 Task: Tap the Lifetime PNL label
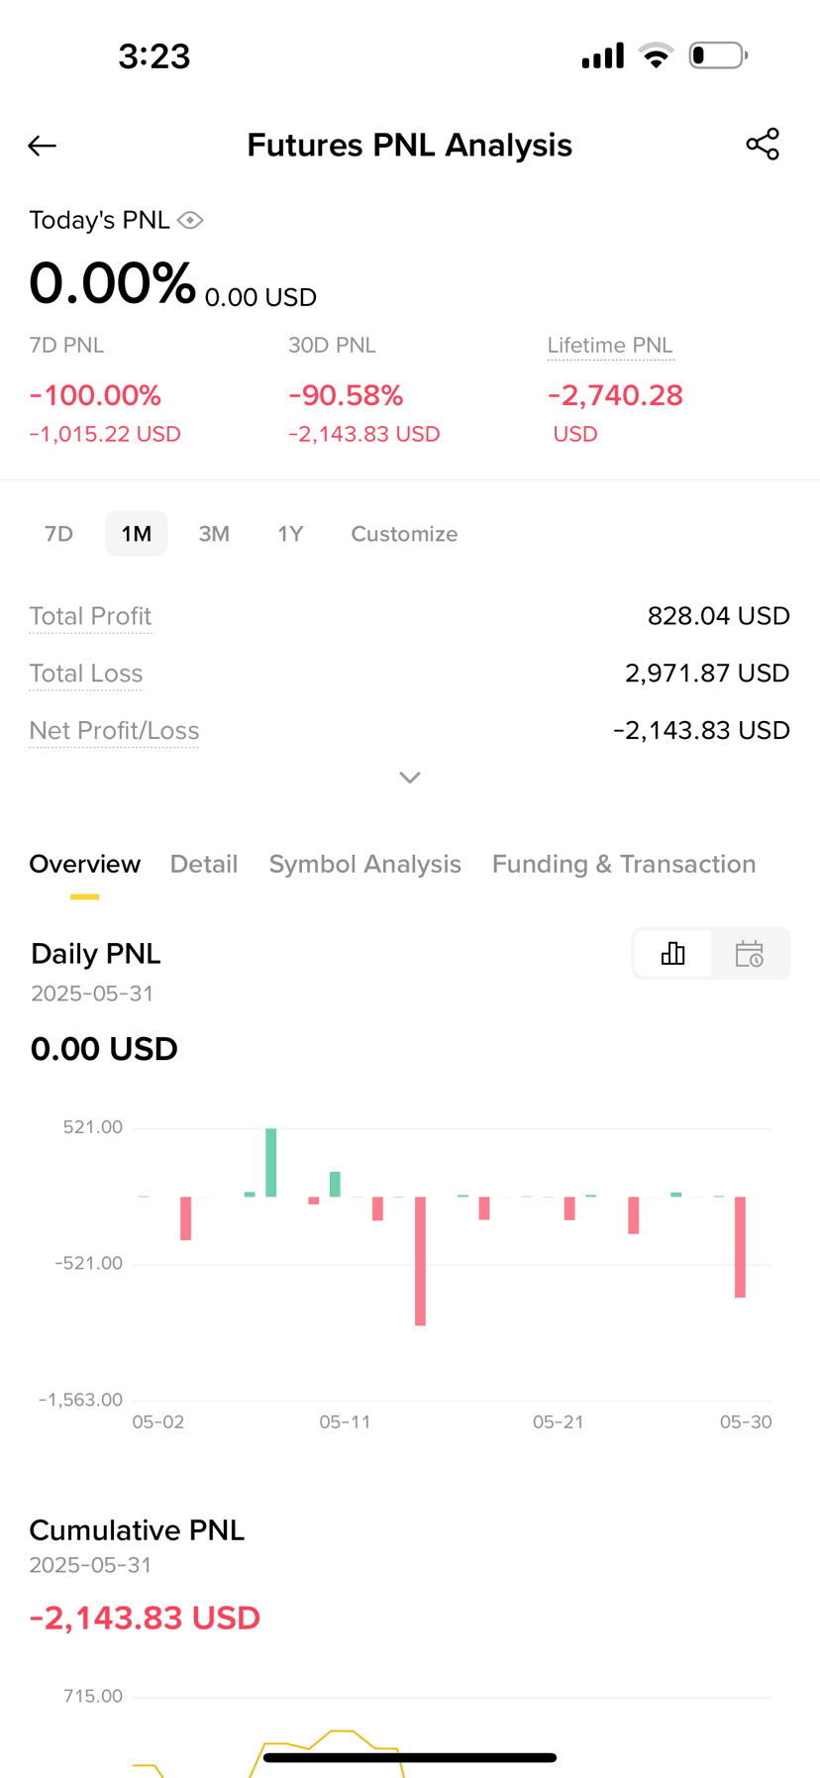point(610,345)
